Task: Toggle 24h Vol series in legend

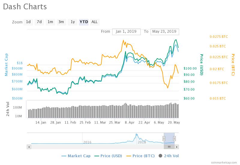Action: (169, 156)
